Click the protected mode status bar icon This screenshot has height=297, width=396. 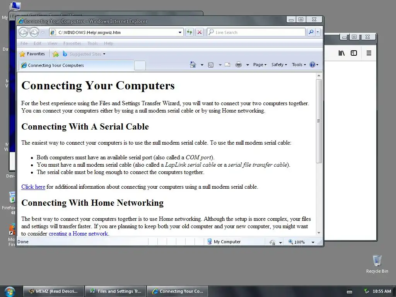[x=272, y=242]
